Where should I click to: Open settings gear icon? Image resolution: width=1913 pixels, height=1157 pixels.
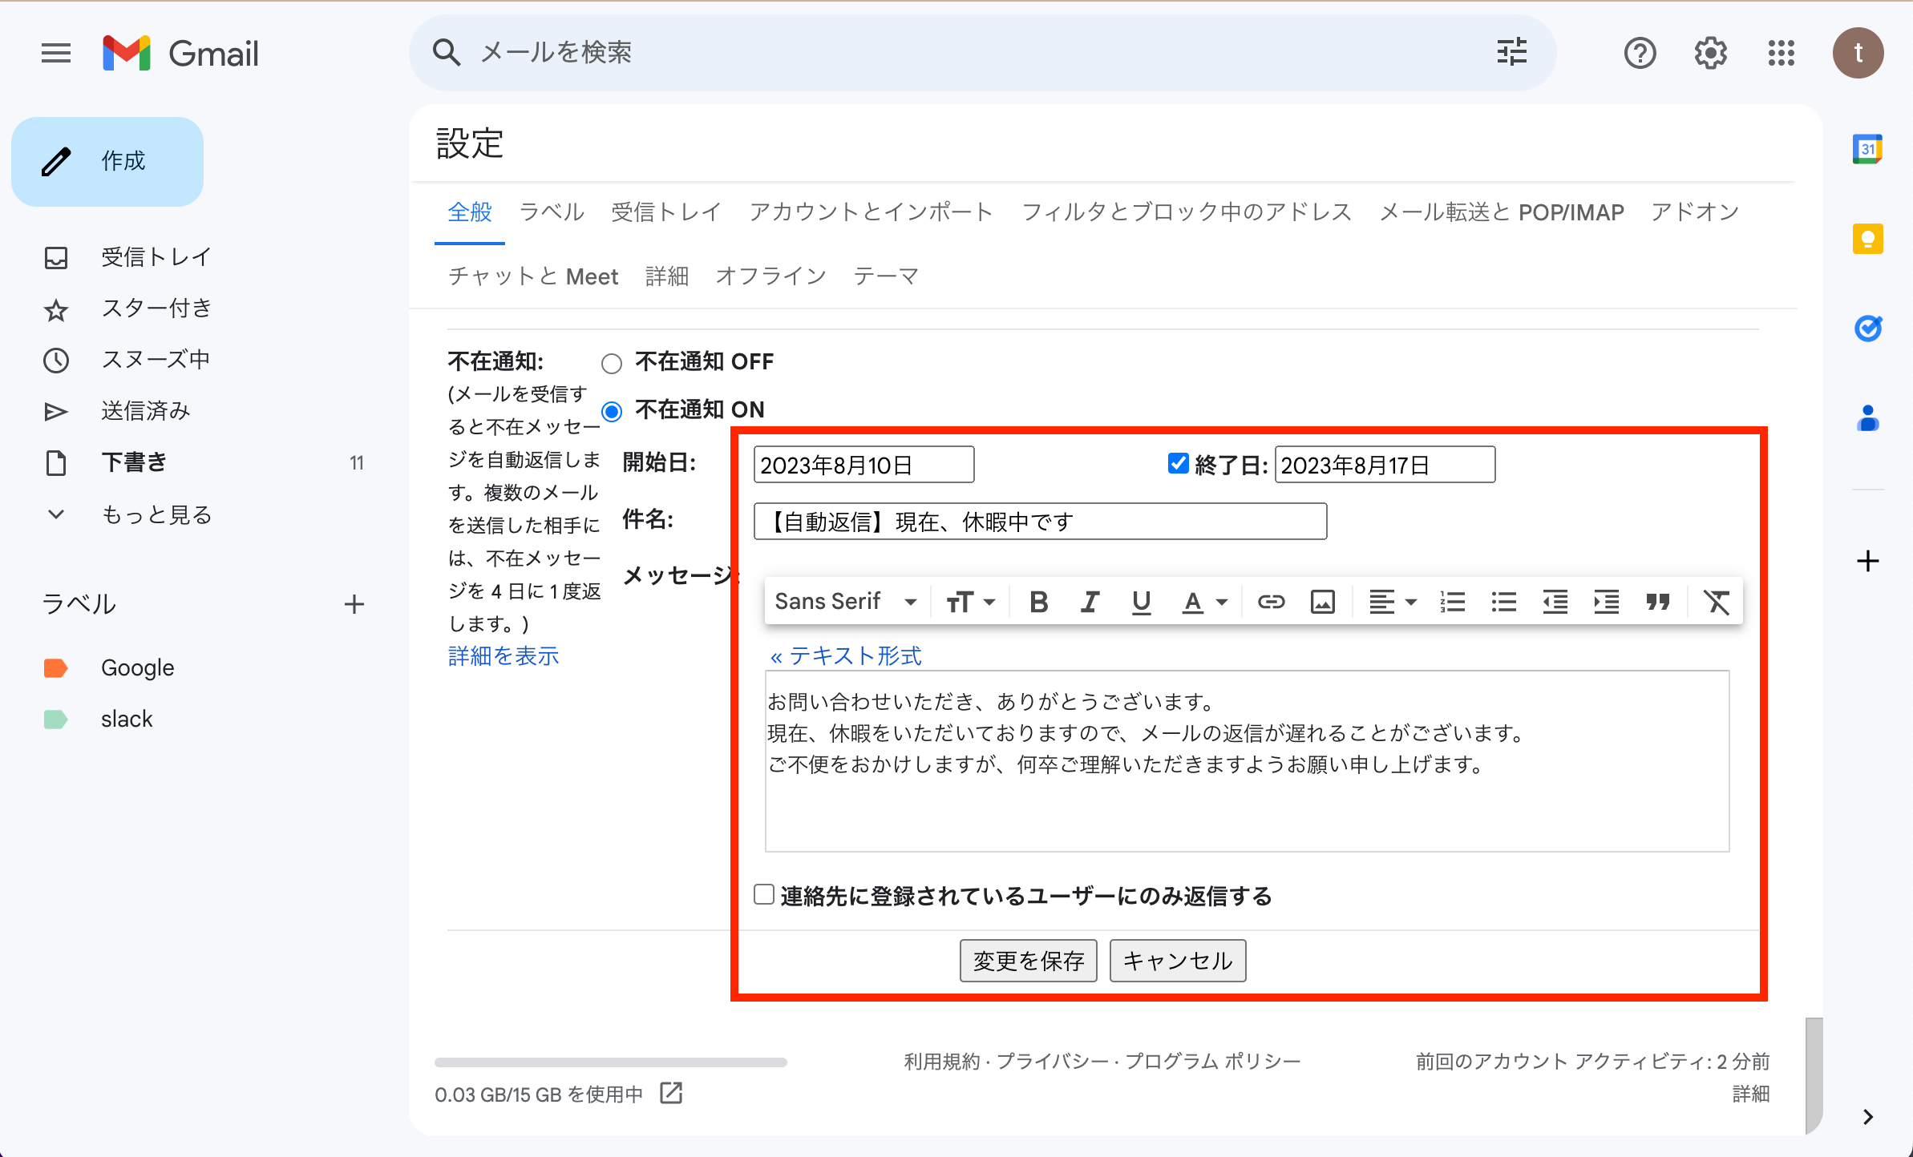pos(1710,53)
